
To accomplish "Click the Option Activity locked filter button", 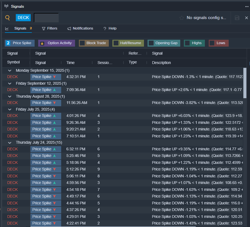I will pos(56,43).
